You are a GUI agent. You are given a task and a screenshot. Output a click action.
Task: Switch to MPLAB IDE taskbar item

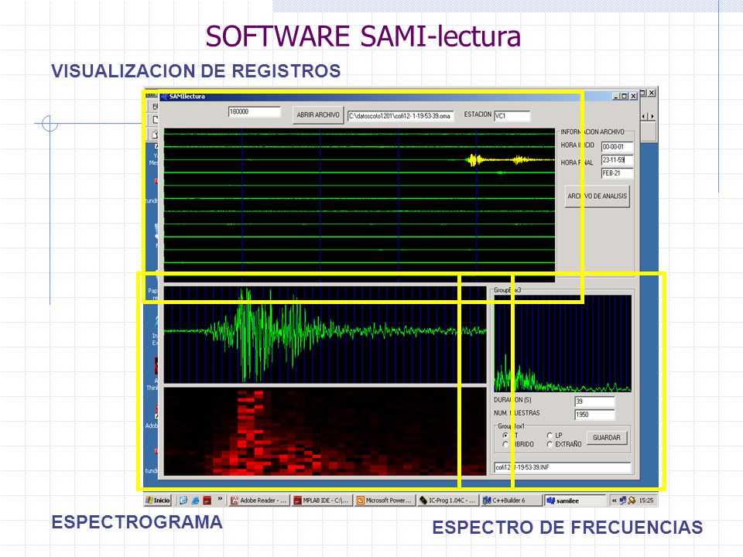point(322,501)
